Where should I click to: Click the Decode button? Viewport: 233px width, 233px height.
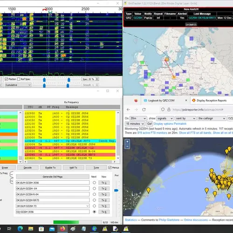(x=27, y=168)
